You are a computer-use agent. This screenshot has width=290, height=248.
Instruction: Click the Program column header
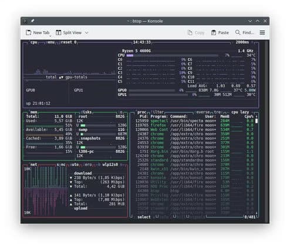tap(159, 116)
